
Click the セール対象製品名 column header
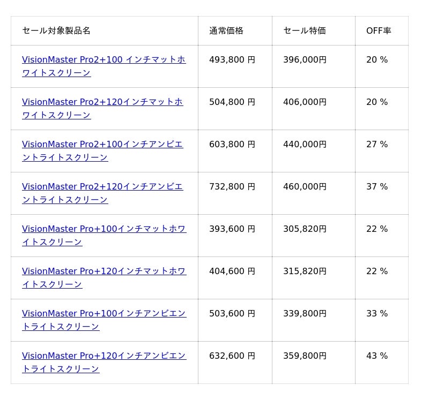click(56, 31)
